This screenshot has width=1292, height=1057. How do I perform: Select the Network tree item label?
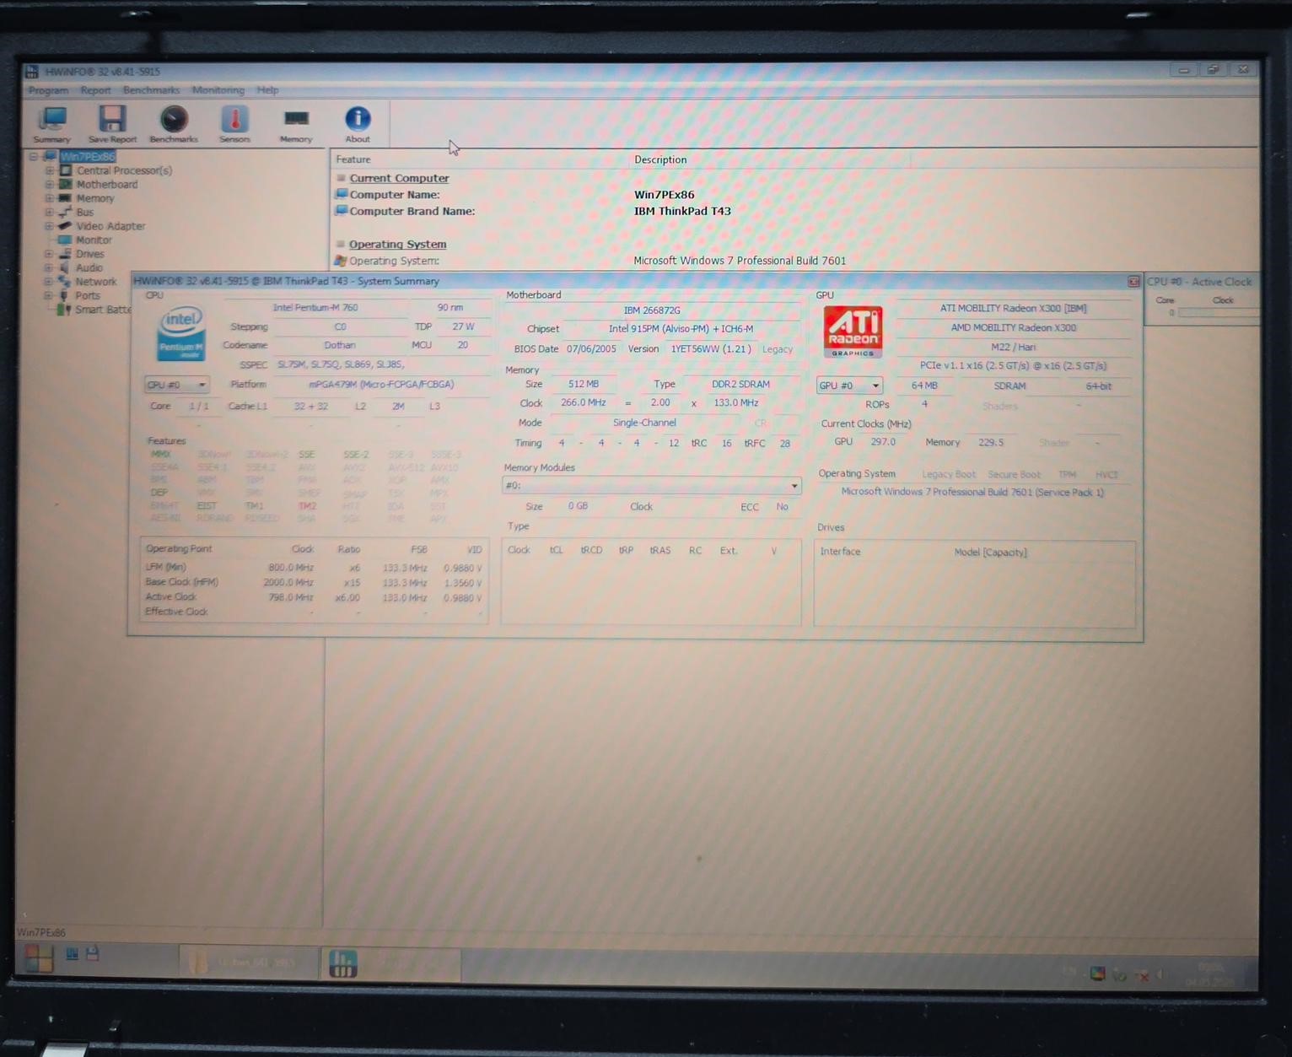point(96,282)
